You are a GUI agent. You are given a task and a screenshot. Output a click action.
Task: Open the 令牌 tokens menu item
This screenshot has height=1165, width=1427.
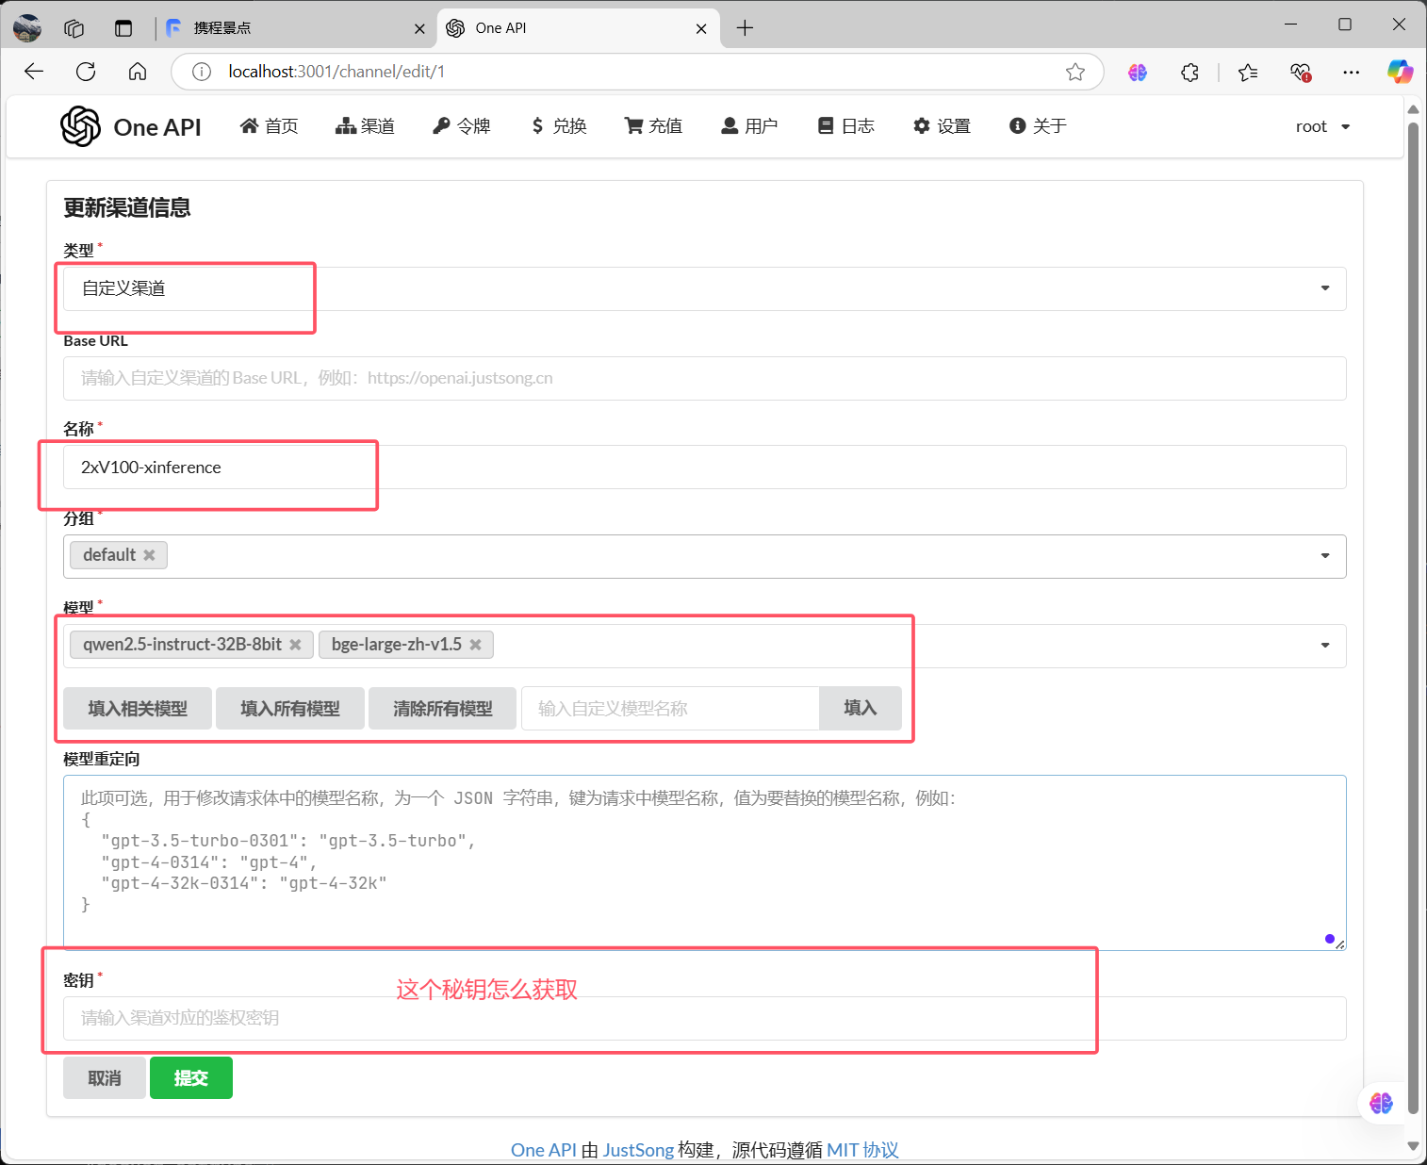[x=462, y=126]
